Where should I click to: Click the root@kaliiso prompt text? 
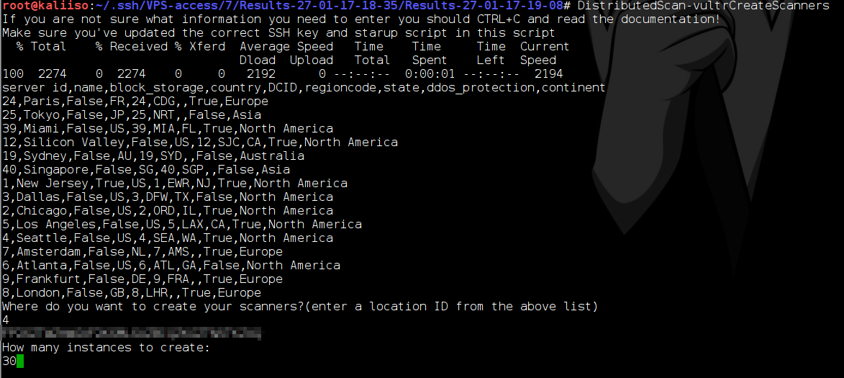45,6
